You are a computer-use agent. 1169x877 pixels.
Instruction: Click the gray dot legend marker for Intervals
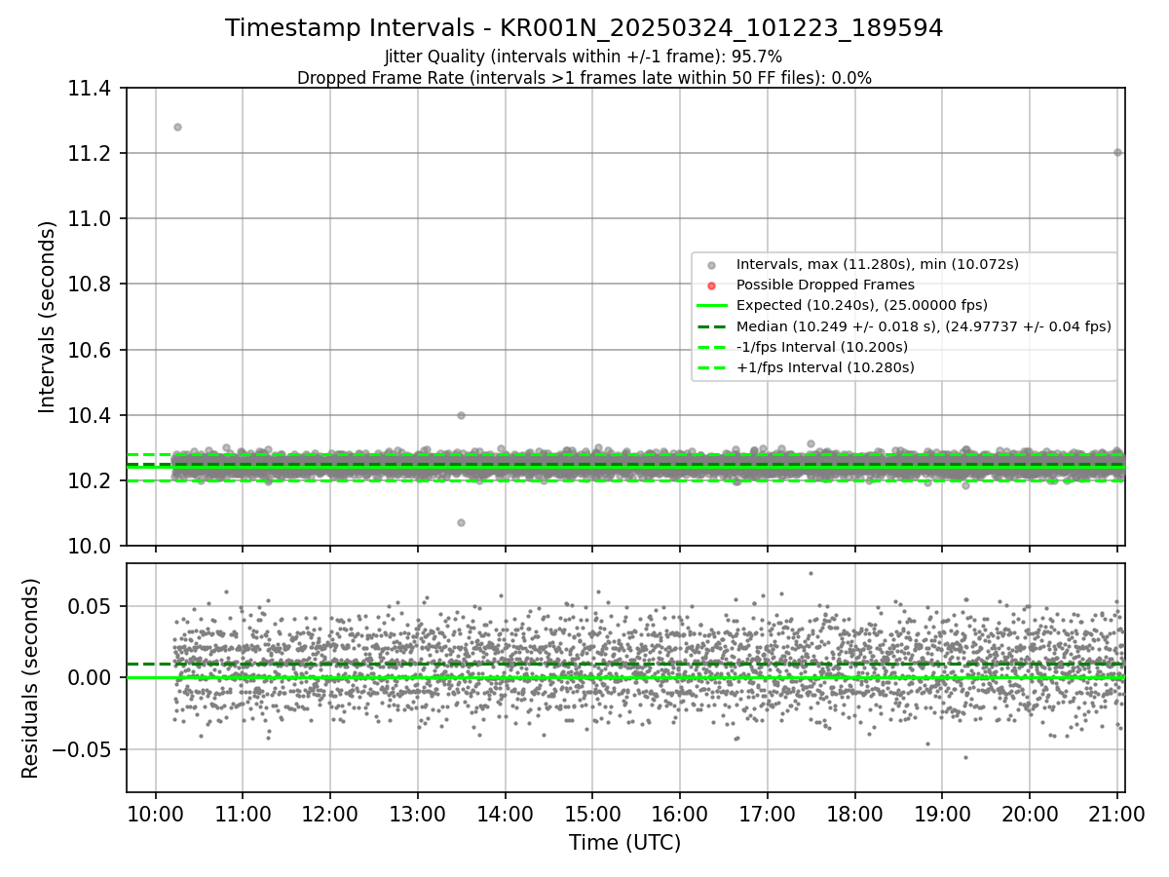(712, 265)
